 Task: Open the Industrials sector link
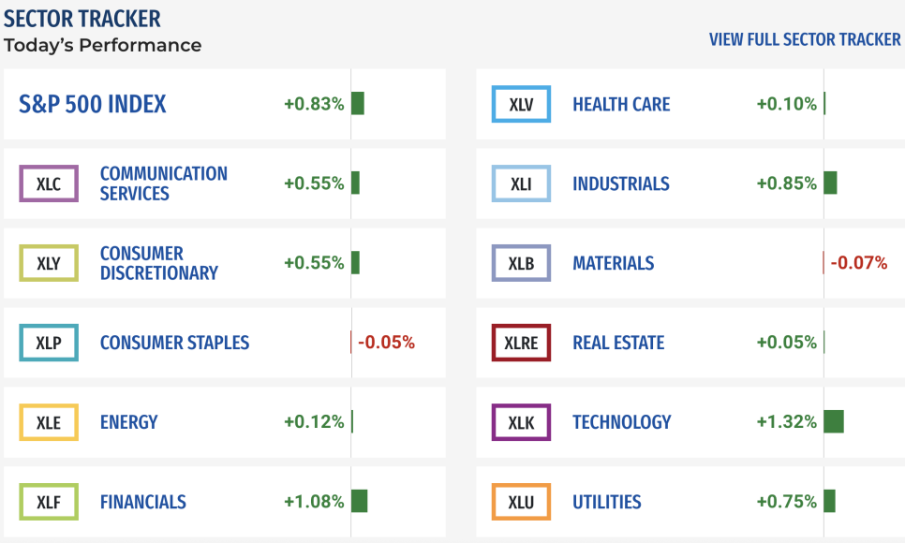point(621,183)
